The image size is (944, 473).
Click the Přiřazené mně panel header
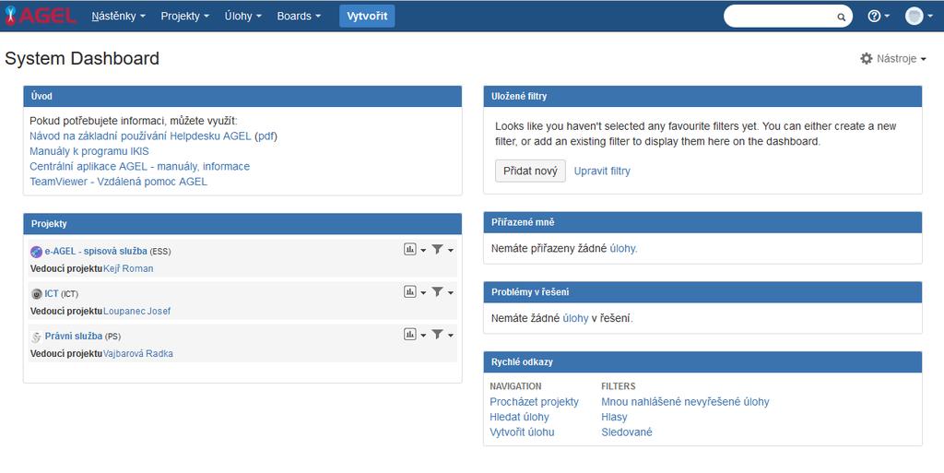(702, 222)
